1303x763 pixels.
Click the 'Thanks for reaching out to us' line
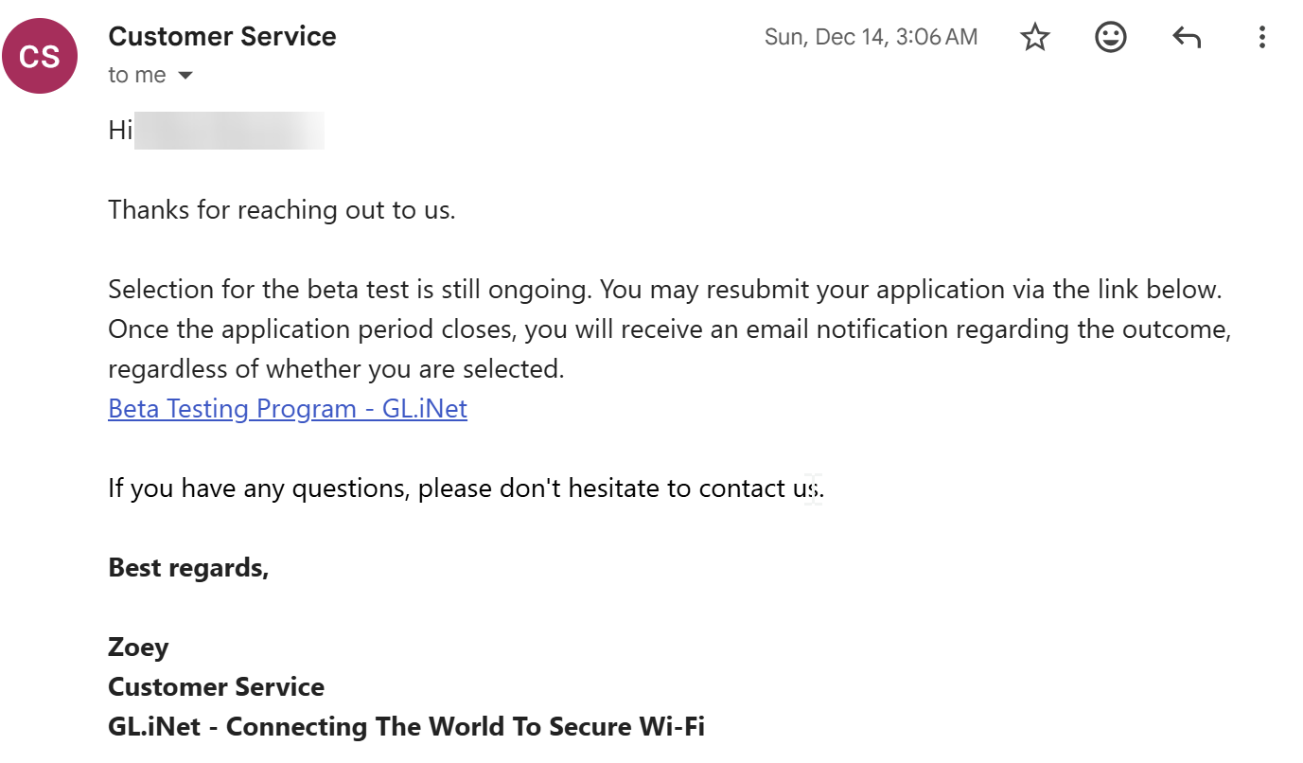point(282,210)
